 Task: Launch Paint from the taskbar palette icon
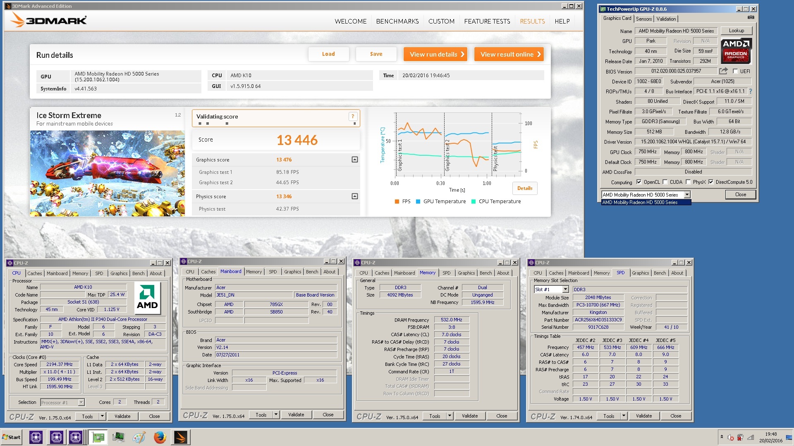pos(139,437)
